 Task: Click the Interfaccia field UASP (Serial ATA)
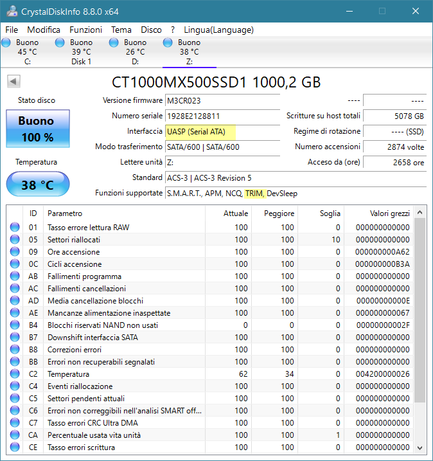(222, 132)
